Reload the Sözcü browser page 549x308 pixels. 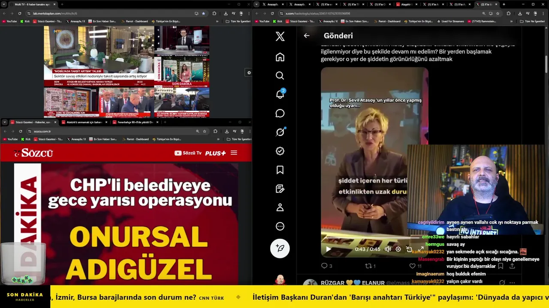[x=20, y=131]
